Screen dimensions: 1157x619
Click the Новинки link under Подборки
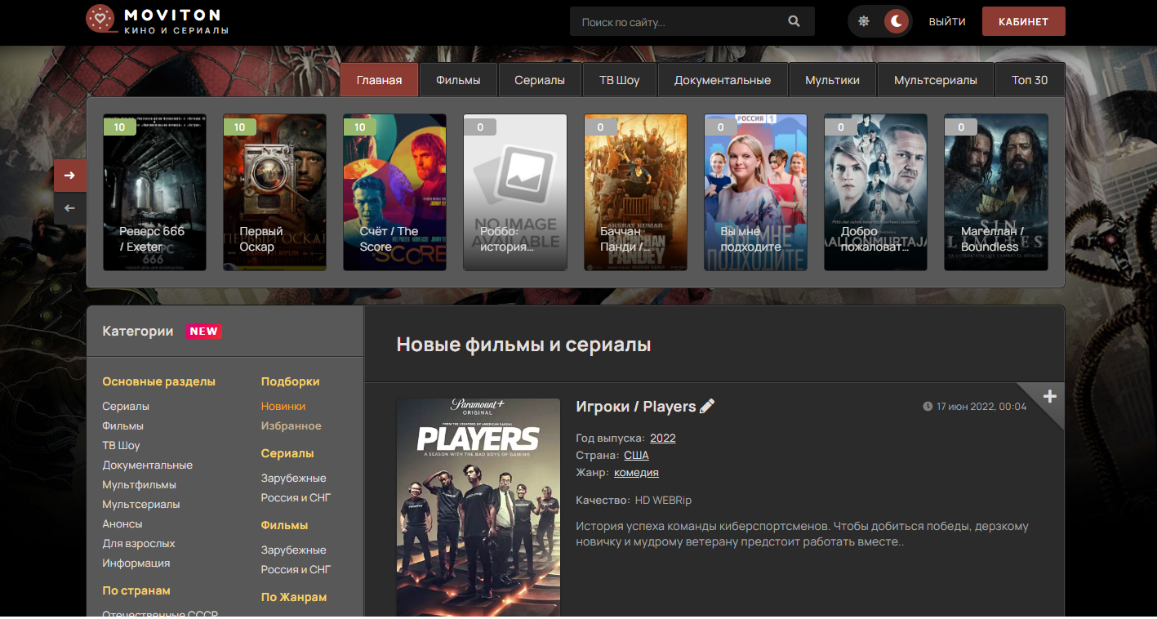click(283, 407)
